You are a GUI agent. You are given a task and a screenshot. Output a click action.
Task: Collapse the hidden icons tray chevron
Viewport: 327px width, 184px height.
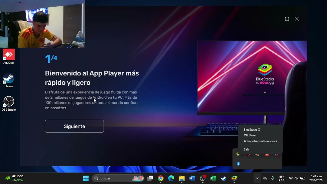pos(257,178)
